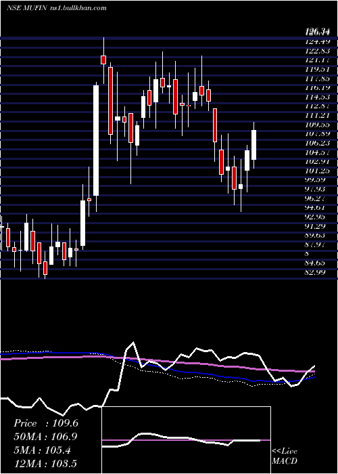Click the 50MA : 106.9 readout
This screenshot has width=338, height=474.
(45, 437)
